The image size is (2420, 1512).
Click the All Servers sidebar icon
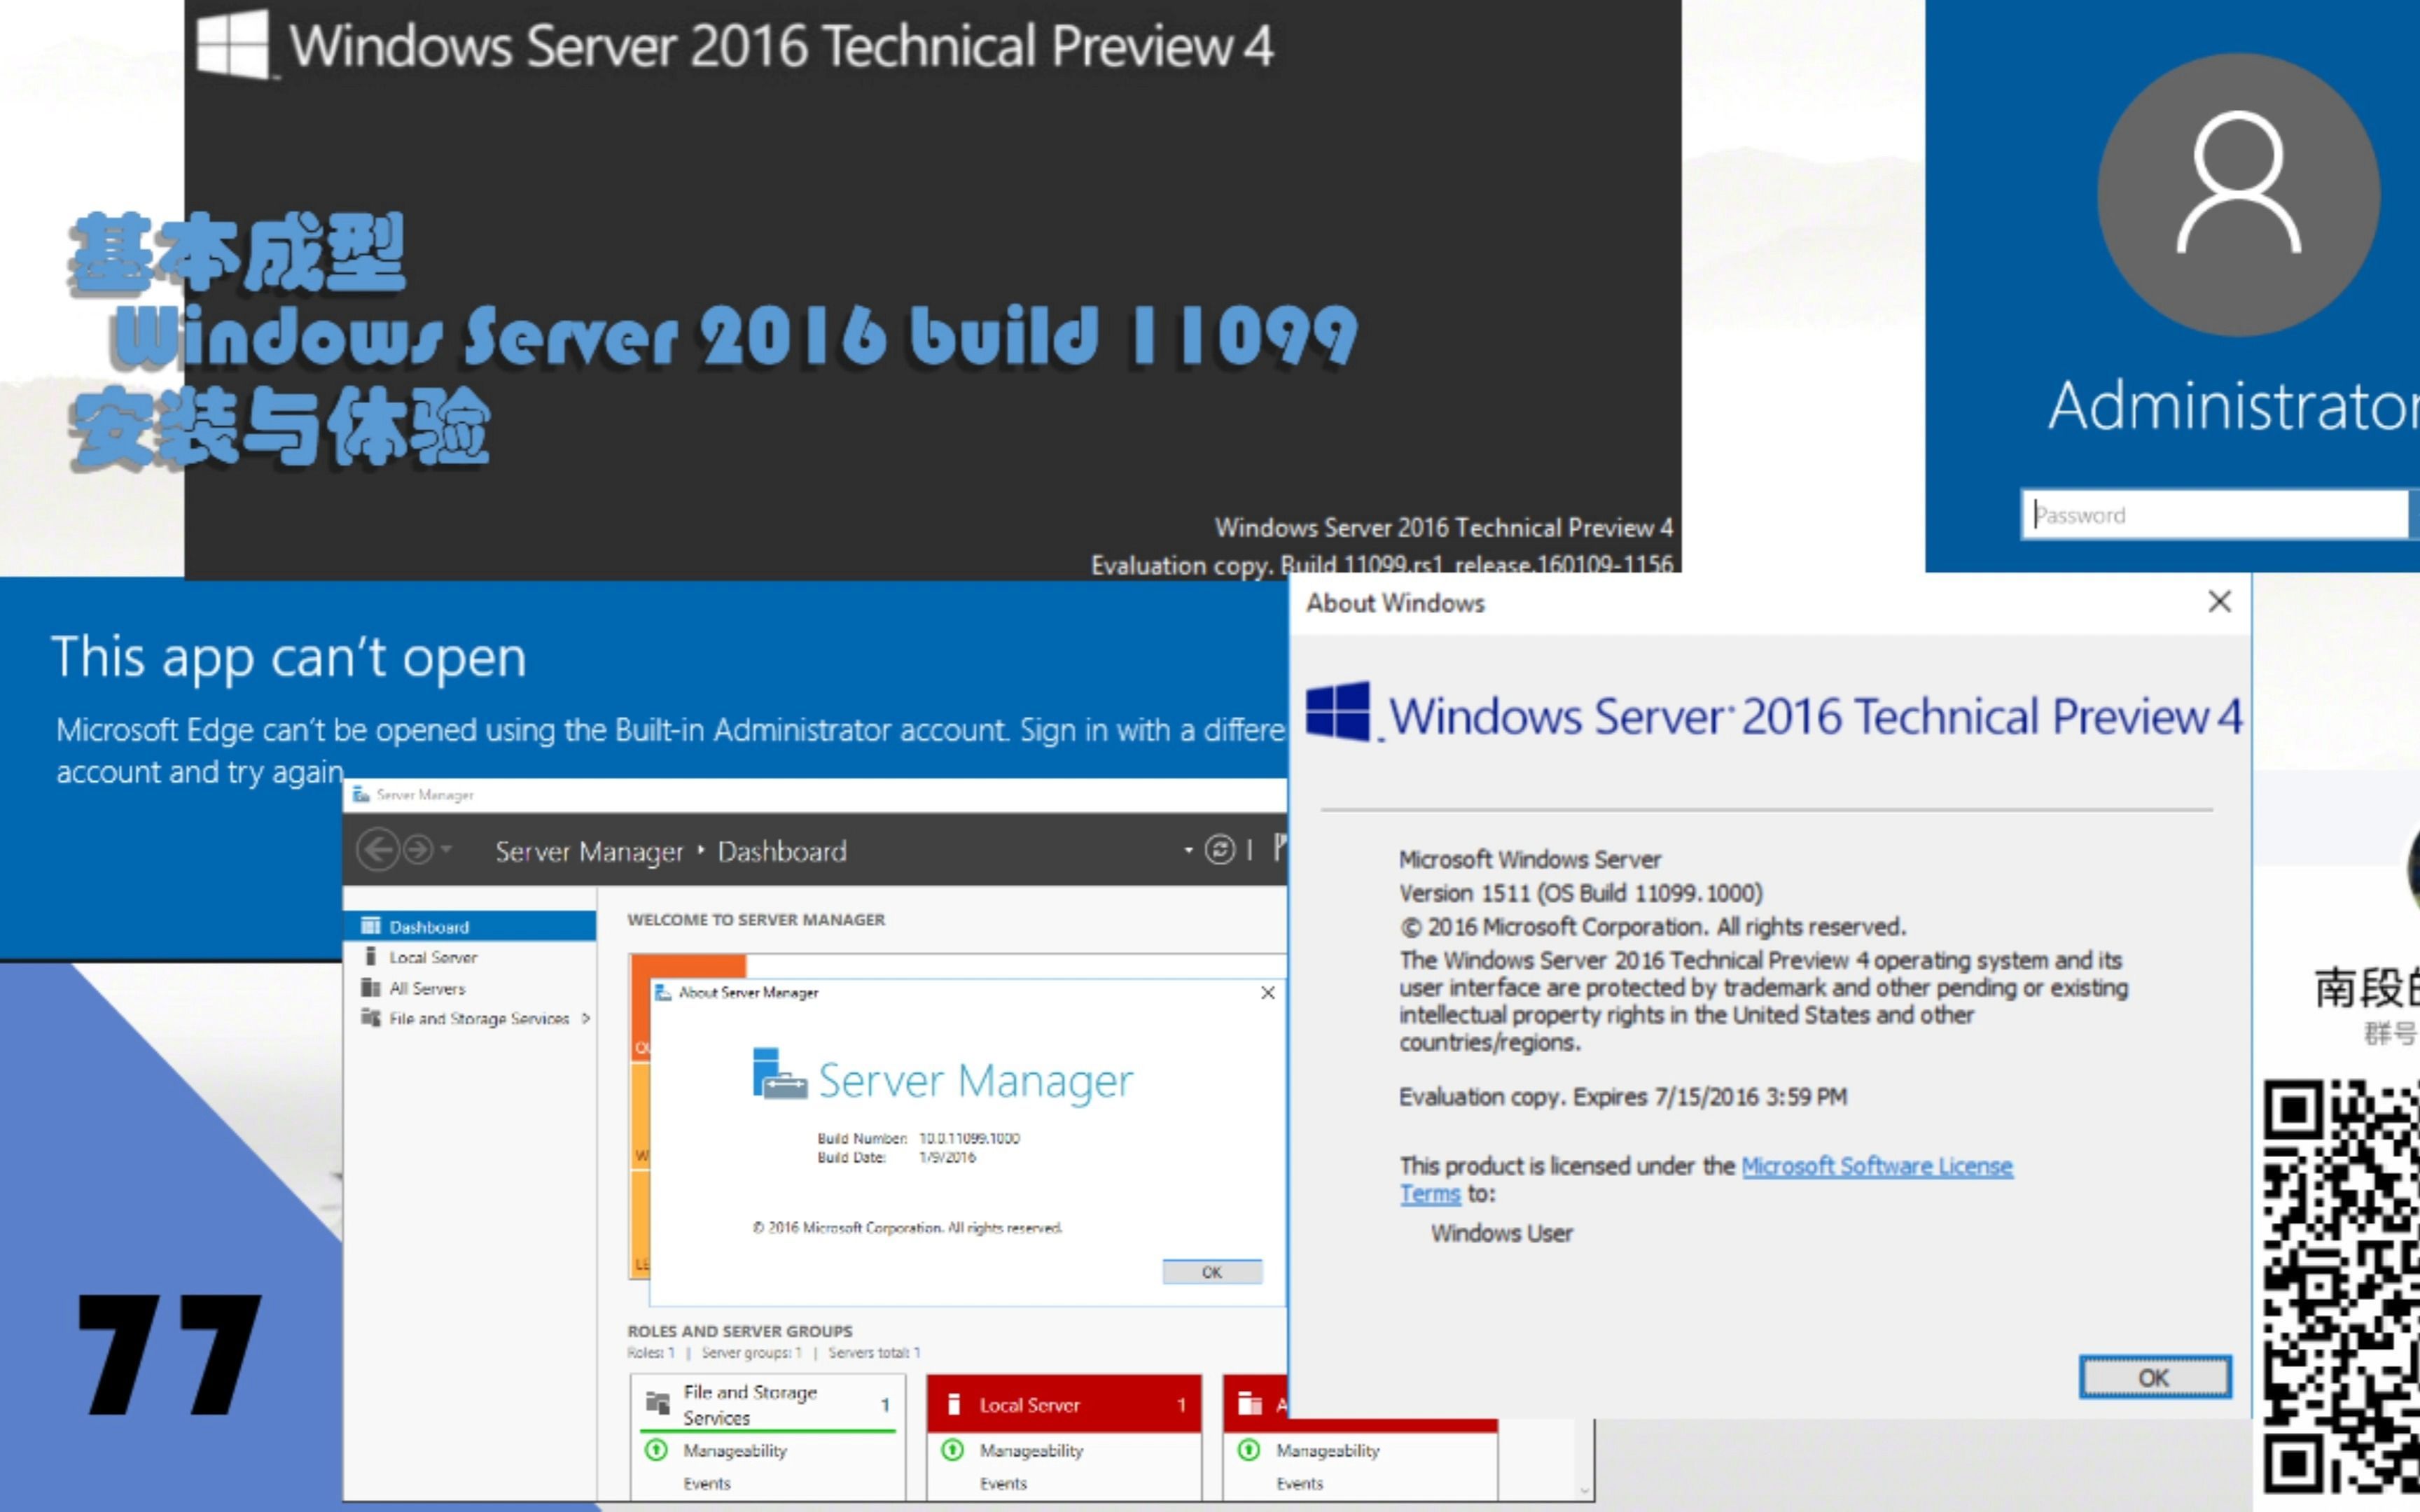point(370,988)
